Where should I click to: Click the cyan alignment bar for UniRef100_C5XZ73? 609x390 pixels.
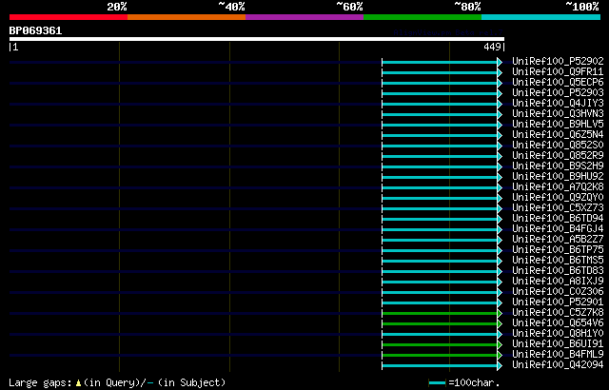point(442,208)
